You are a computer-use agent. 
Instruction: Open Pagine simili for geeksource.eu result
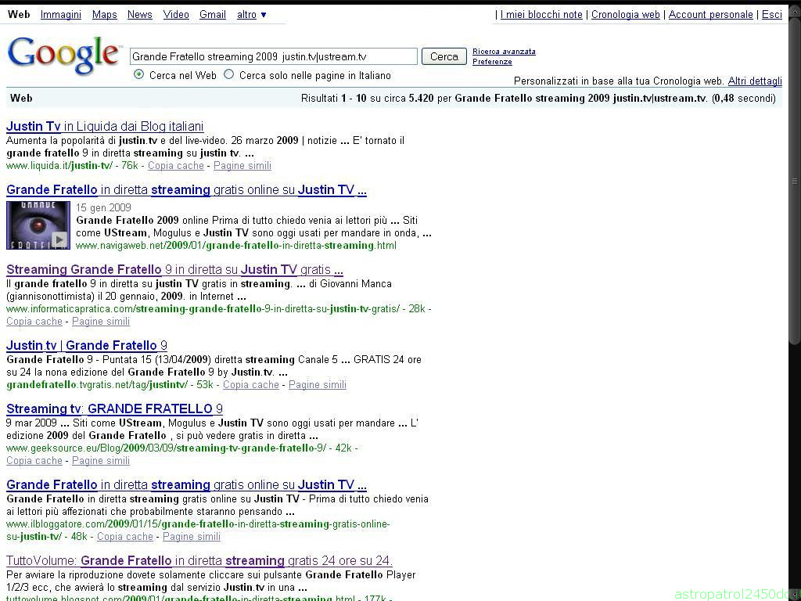click(x=101, y=461)
